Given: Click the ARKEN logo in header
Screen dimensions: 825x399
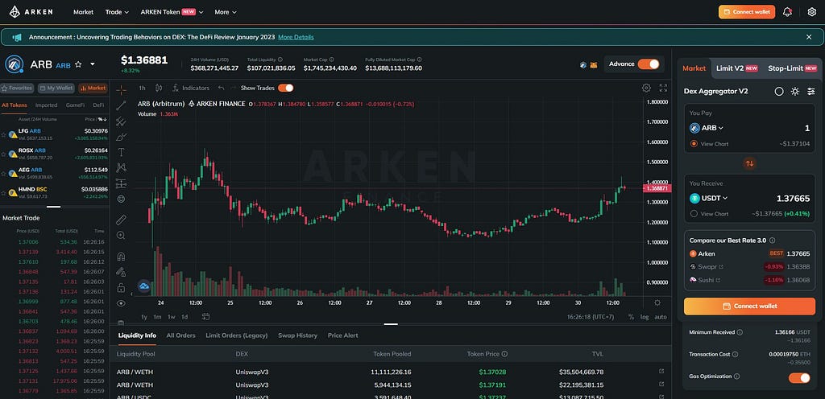Looking at the screenshot, I should pos(31,11).
